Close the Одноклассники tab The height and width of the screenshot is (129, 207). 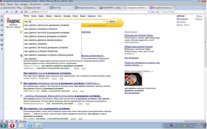point(48,8)
